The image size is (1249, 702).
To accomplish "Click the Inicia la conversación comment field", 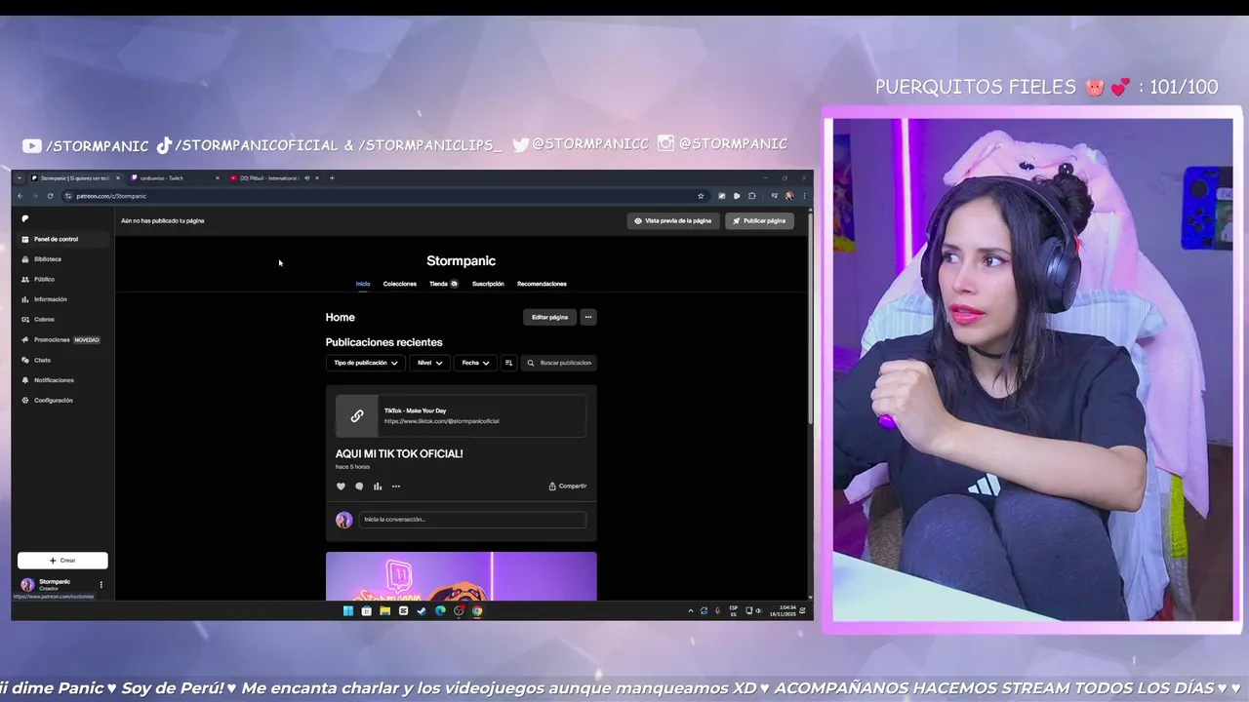I will coord(472,520).
